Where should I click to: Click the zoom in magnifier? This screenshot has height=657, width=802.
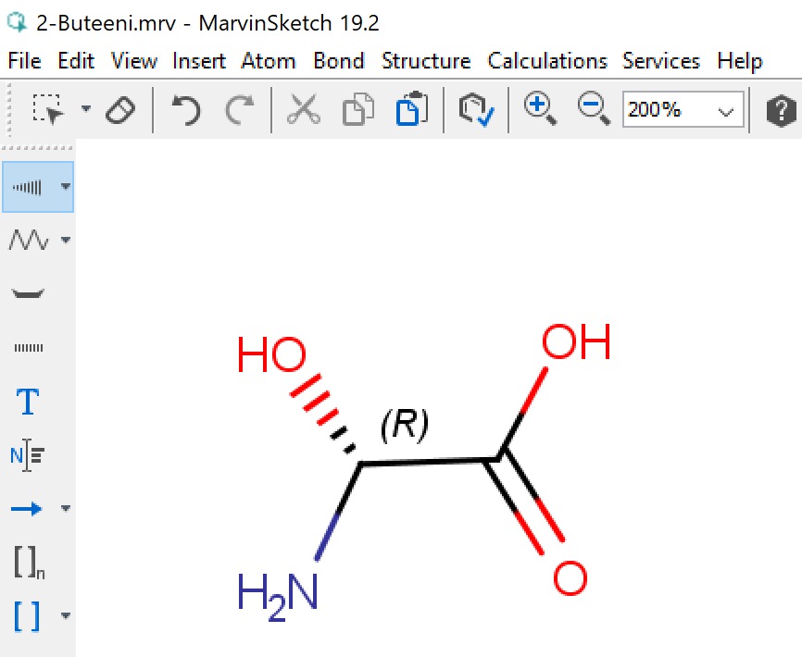[540, 108]
